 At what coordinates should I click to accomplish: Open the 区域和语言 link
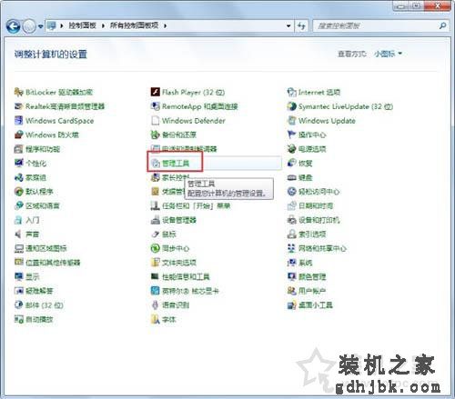42,205
